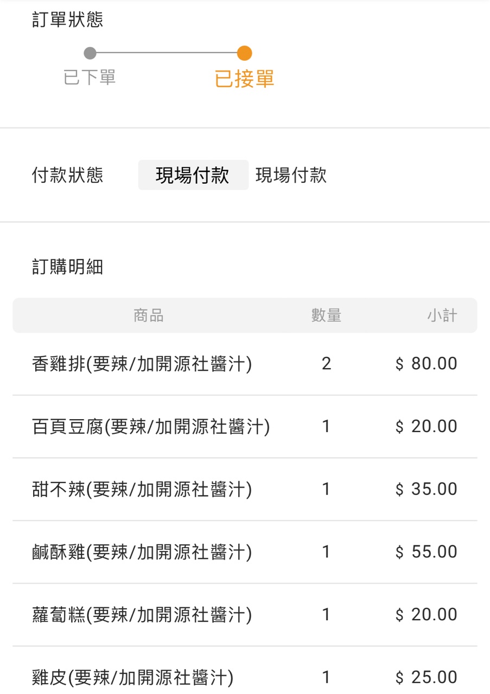Click the 訂單狀態 section heading

point(67,20)
